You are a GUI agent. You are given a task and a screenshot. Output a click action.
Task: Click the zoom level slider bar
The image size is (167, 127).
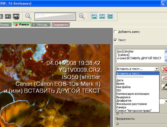click(55, 17)
